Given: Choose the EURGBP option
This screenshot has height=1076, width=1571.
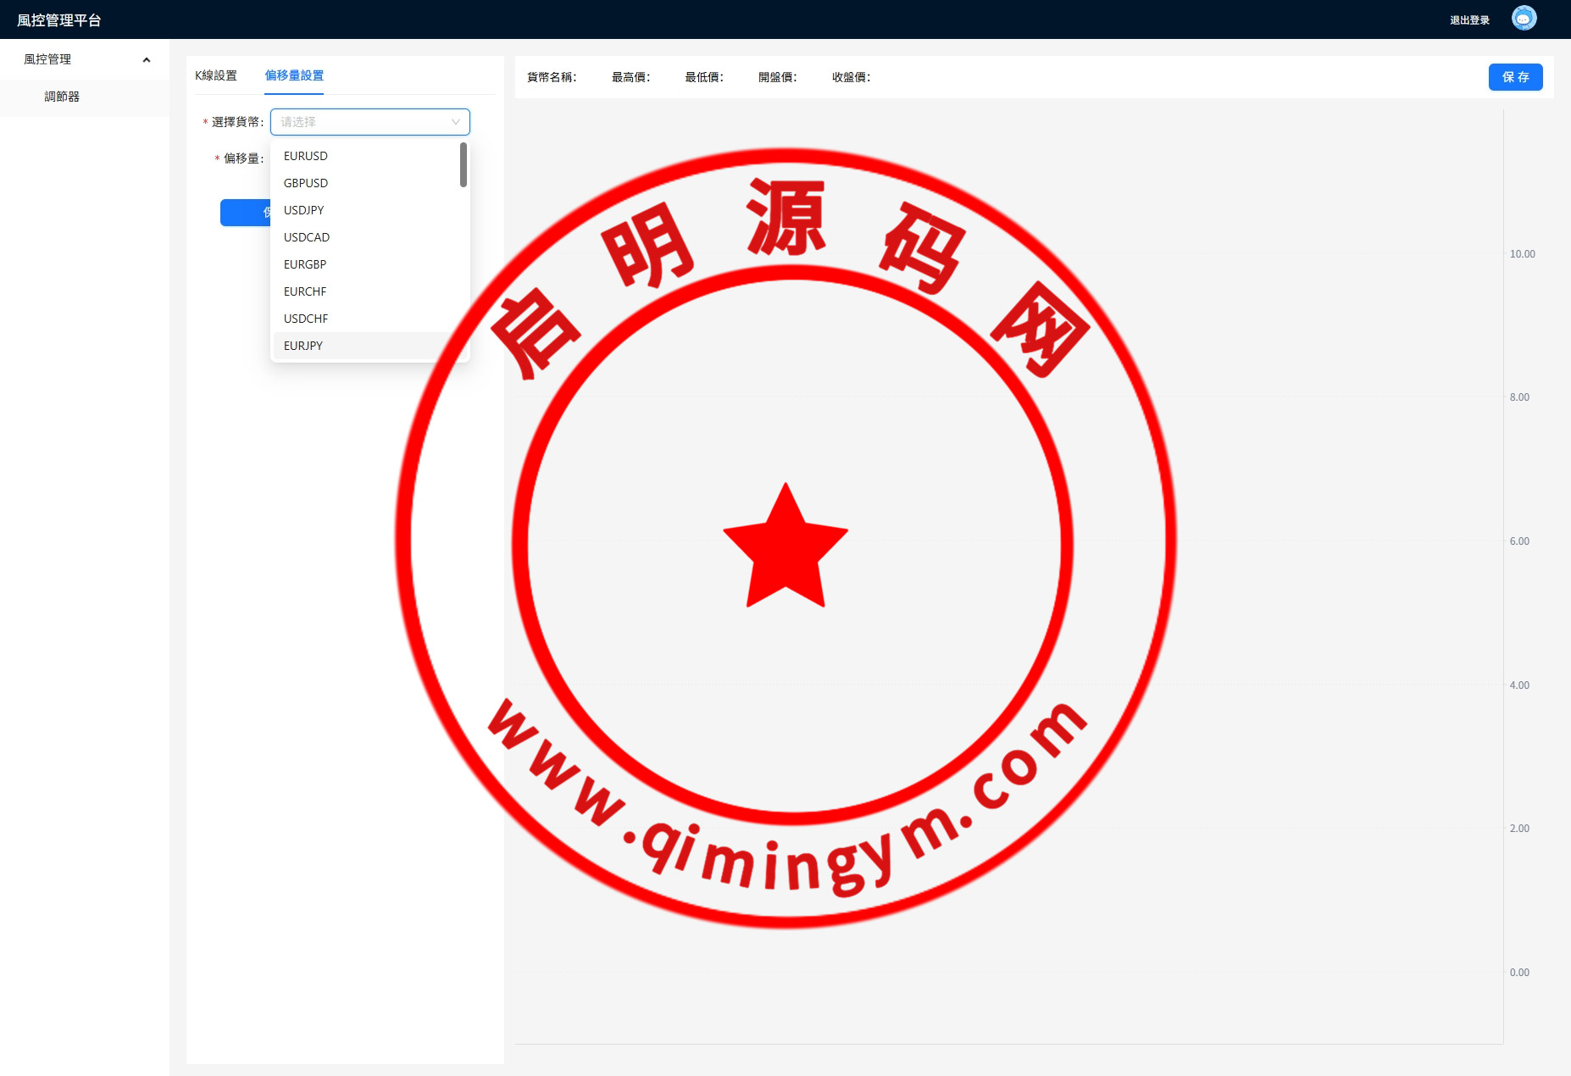Looking at the screenshot, I should tap(305, 264).
